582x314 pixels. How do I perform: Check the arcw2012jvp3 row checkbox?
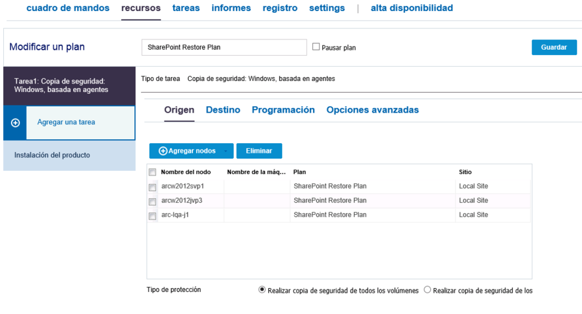click(x=152, y=201)
